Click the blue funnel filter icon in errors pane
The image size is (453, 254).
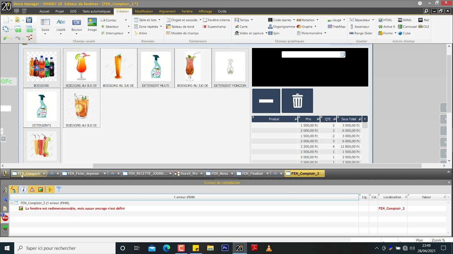pyautogui.click(x=59, y=189)
